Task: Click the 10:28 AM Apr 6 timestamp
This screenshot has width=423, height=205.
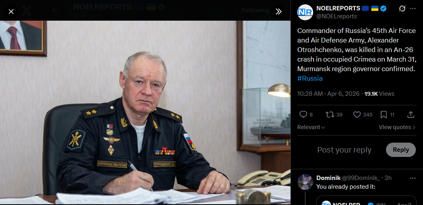Action: click(328, 94)
